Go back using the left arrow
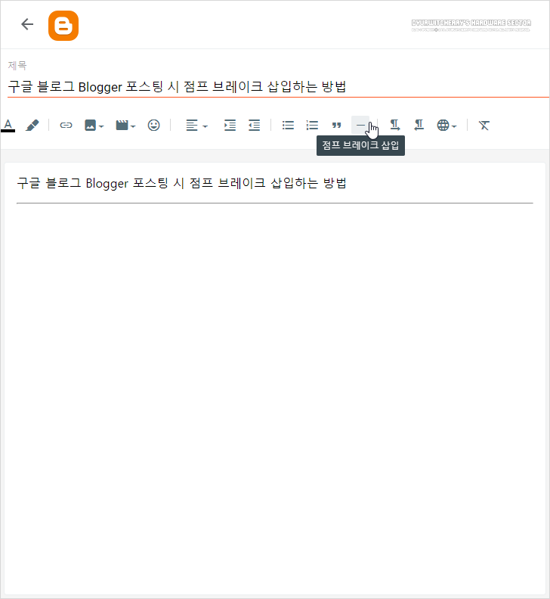The height and width of the screenshot is (599, 550). [x=27, y=24]
